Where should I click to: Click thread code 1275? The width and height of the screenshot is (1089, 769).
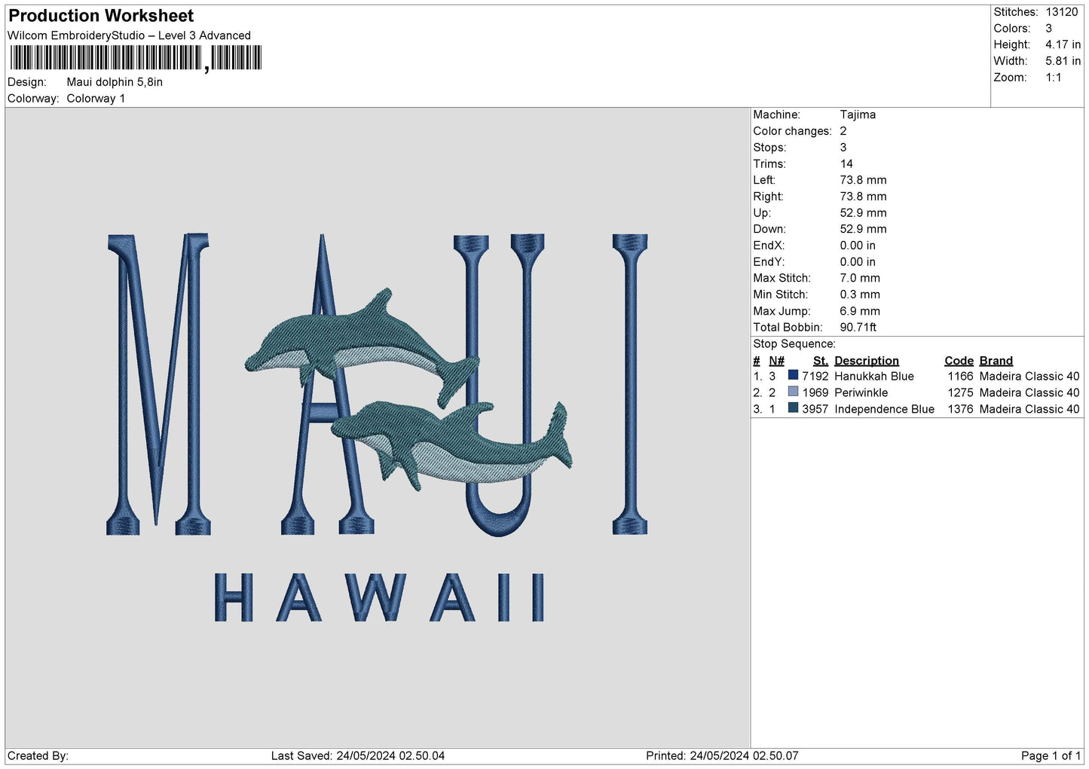click(x=960, y=393)
